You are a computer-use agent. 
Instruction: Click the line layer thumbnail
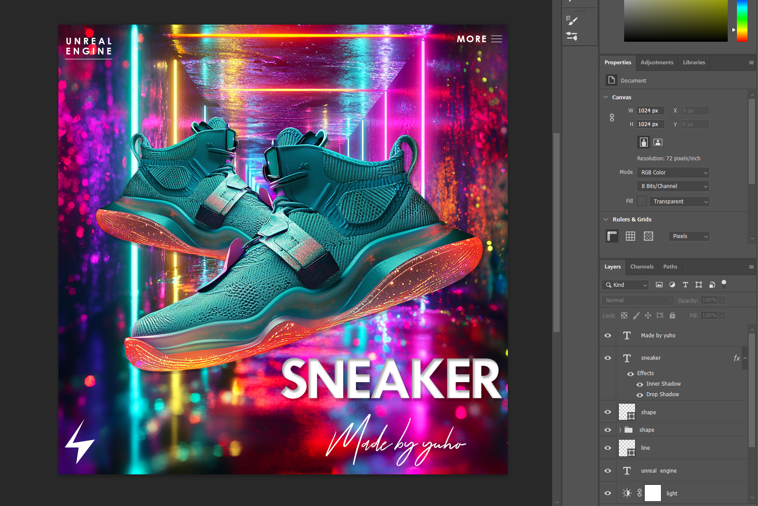coord(627,448)
